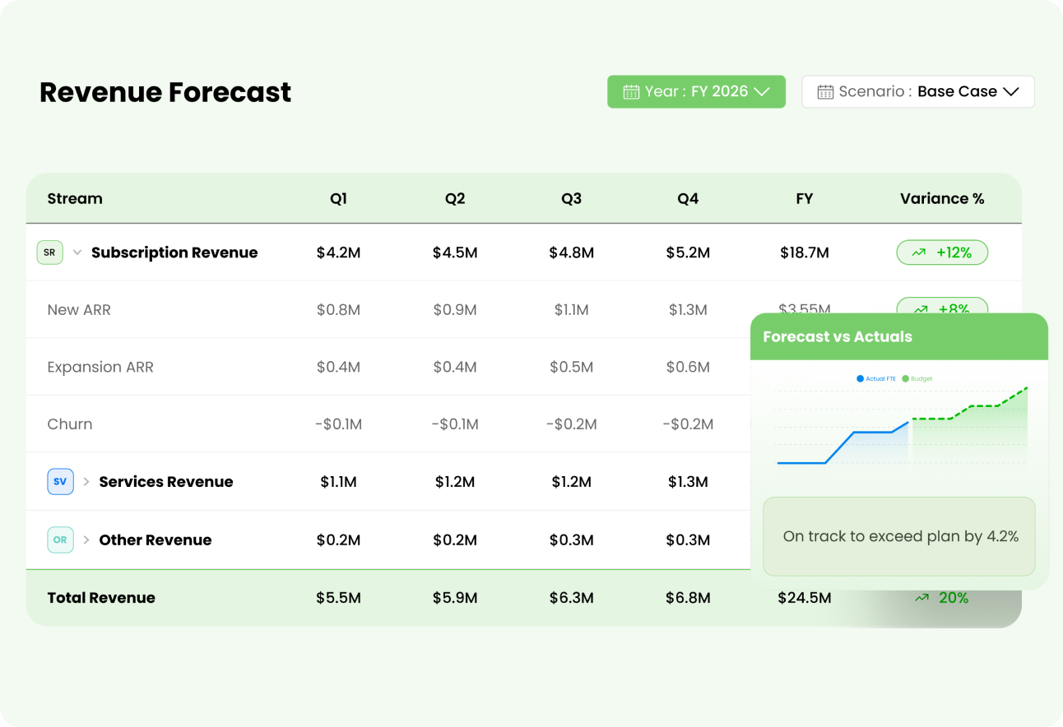Click Services Revenue Q1 value $1.1M

click(x=338, y=482)
